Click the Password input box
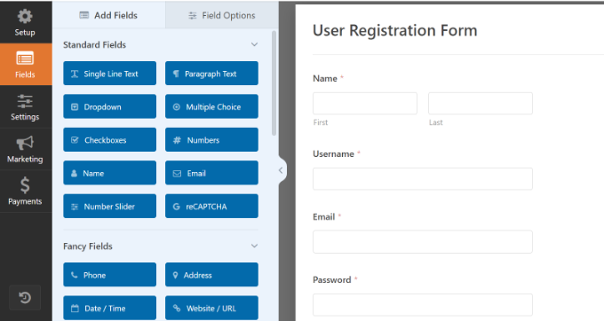604x321 pixels. tap(423, 305)
